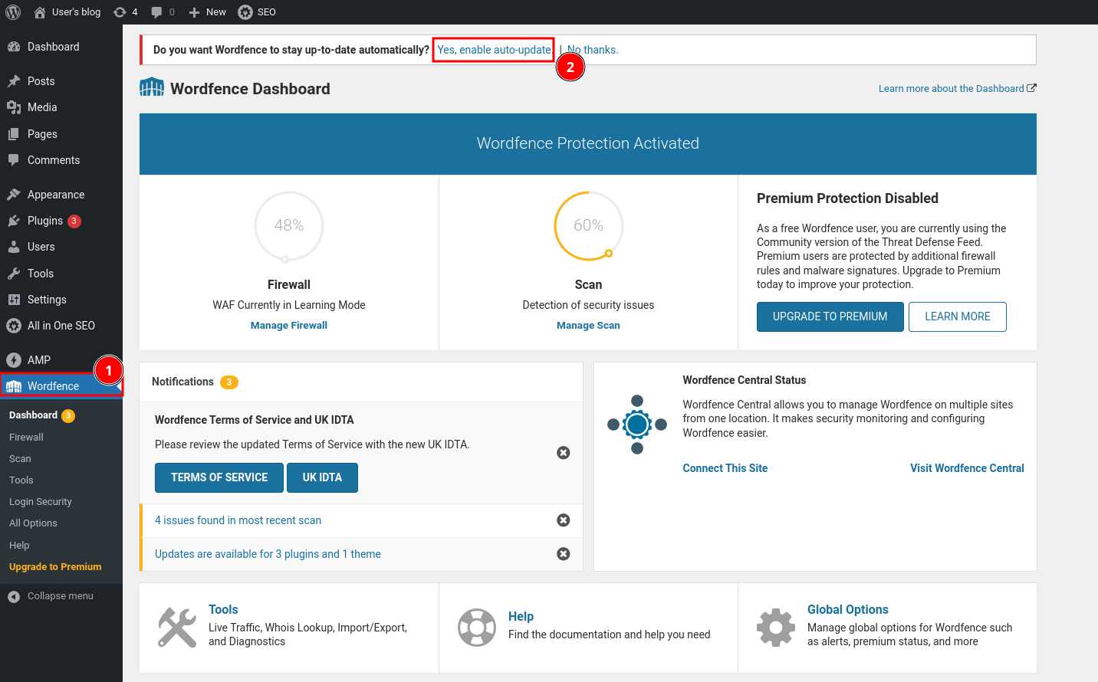Dismiss the Terms of Service notification
The width and height of the screenshot is (1098, 682).
coord(563,453)
